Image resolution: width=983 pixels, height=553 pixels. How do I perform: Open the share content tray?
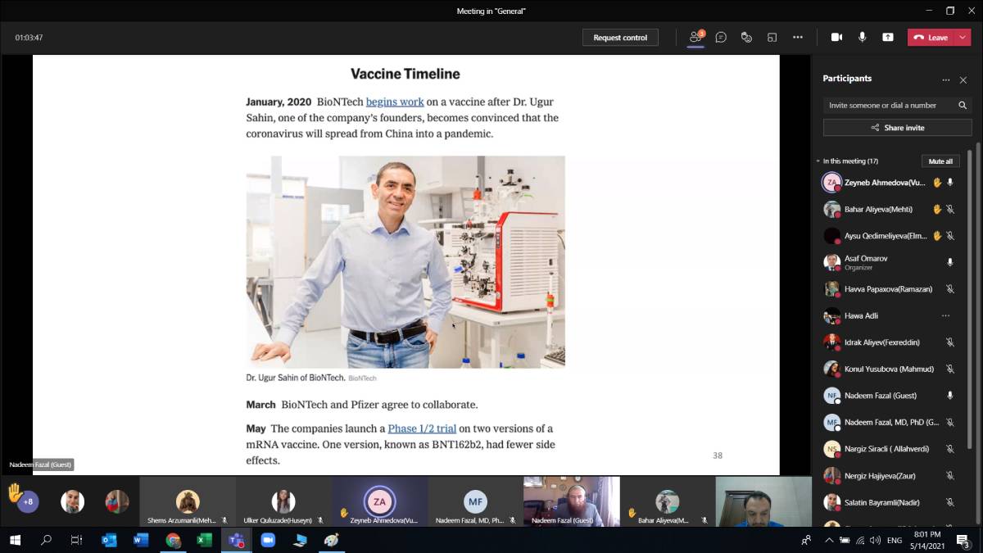(x=888, y=37)
